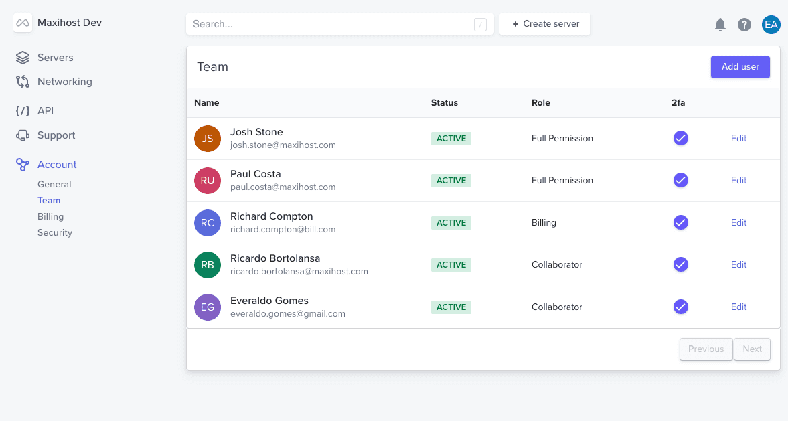The width and height of the screenshot is (788, 421).
Task: Open the Create server menu
Action: tap(544, 23)
